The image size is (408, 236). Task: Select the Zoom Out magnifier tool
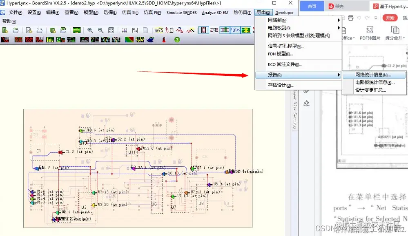tap(100, 30)
